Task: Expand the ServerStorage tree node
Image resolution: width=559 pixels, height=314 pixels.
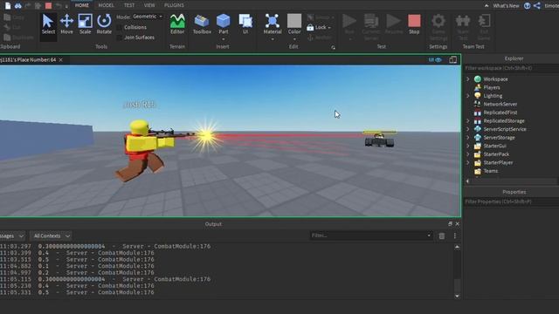Action: 468,138
